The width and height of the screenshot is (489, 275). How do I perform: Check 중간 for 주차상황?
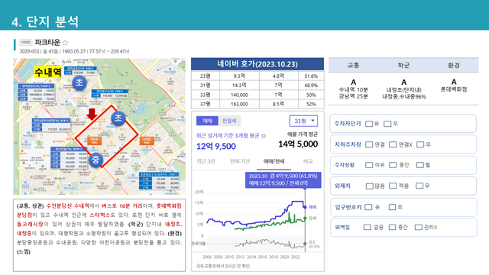(393, 165)
